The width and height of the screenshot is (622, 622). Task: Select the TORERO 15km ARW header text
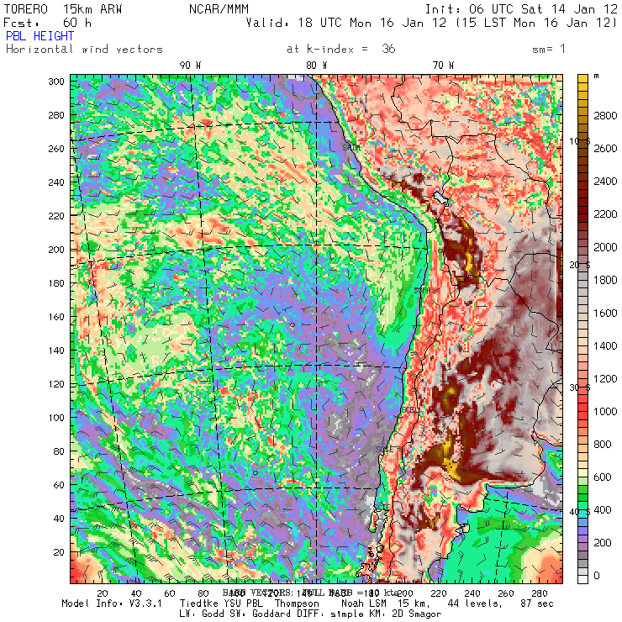(63, 9)
